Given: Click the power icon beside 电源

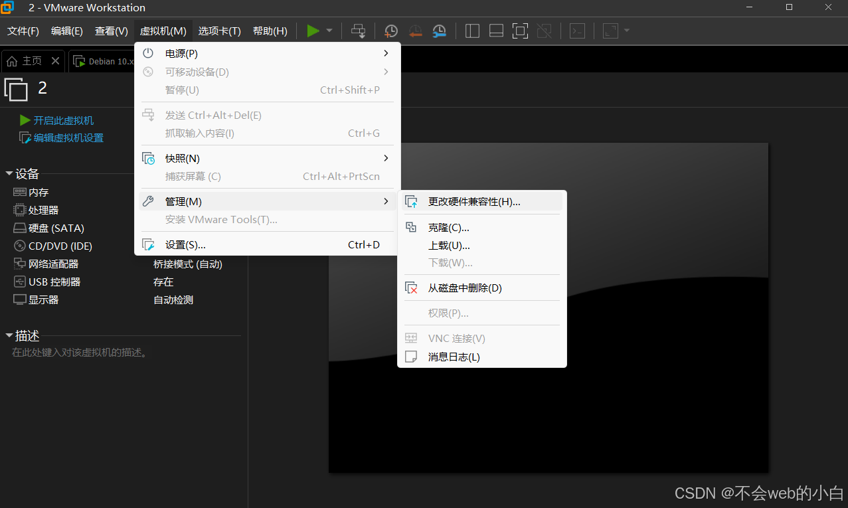Looking at the screenshot, I should (x=149, y=53).
